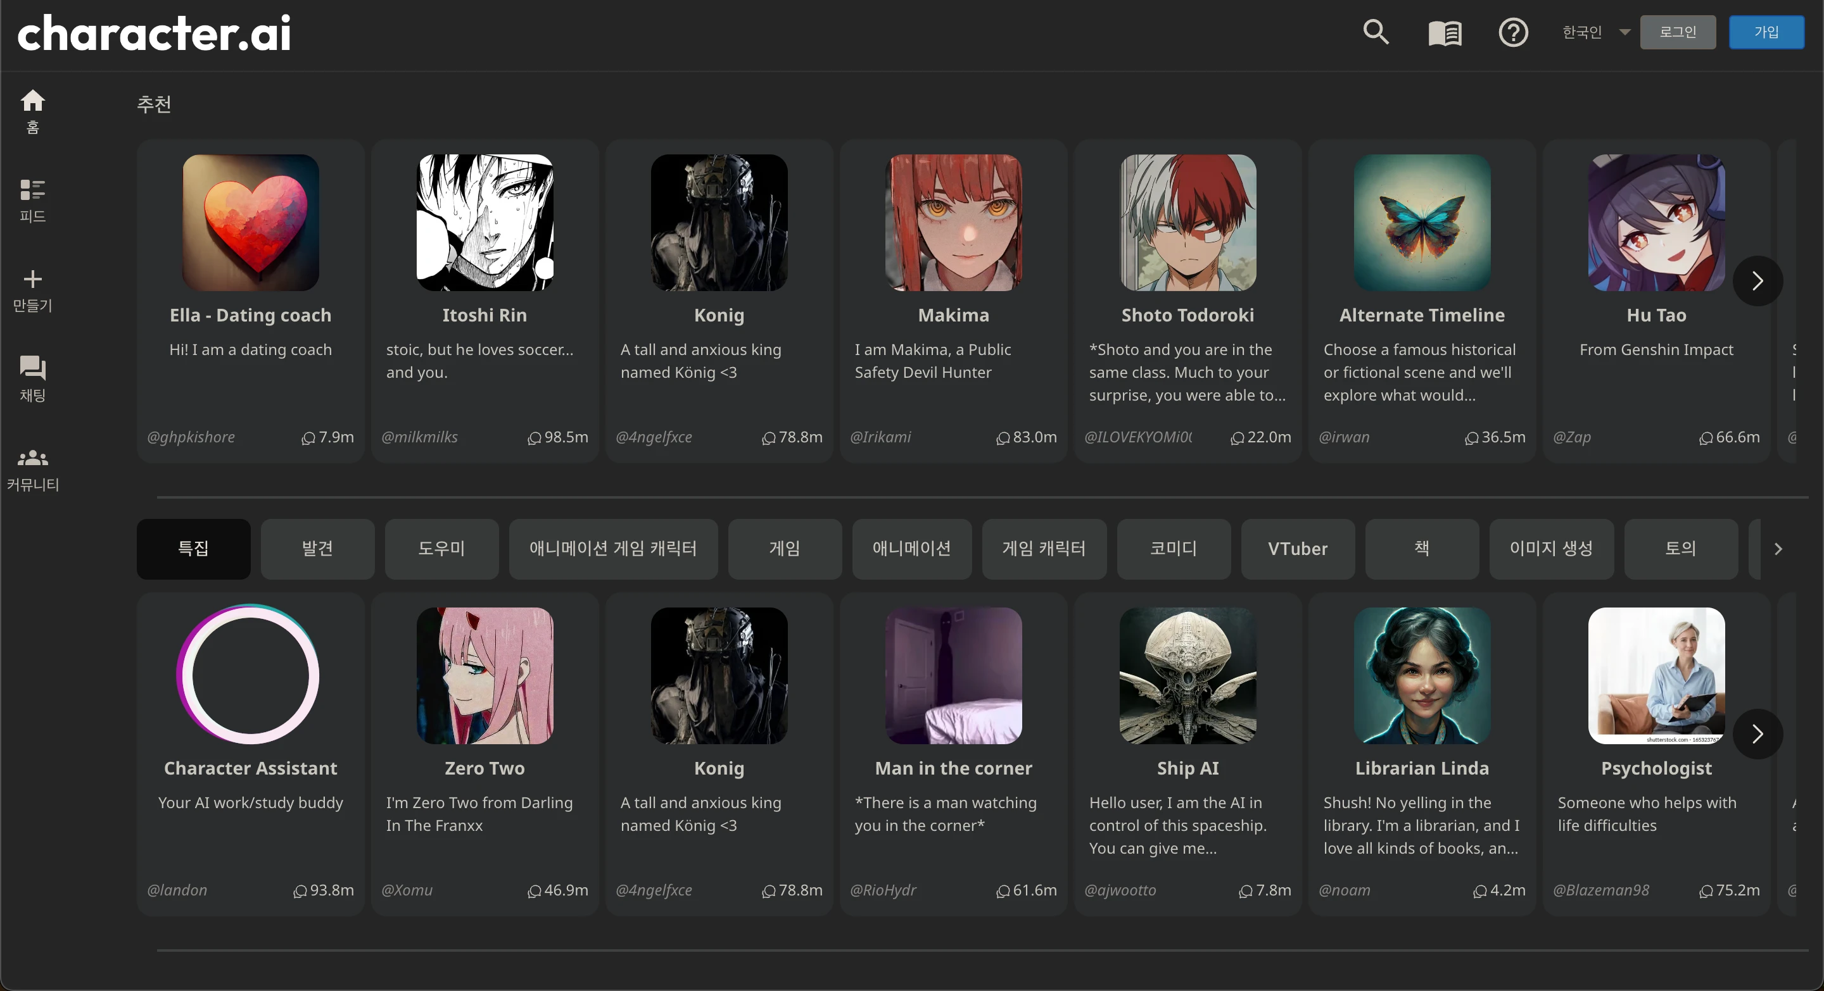
Task: Click creator @ajwootto
Action: coord(1120,890)
